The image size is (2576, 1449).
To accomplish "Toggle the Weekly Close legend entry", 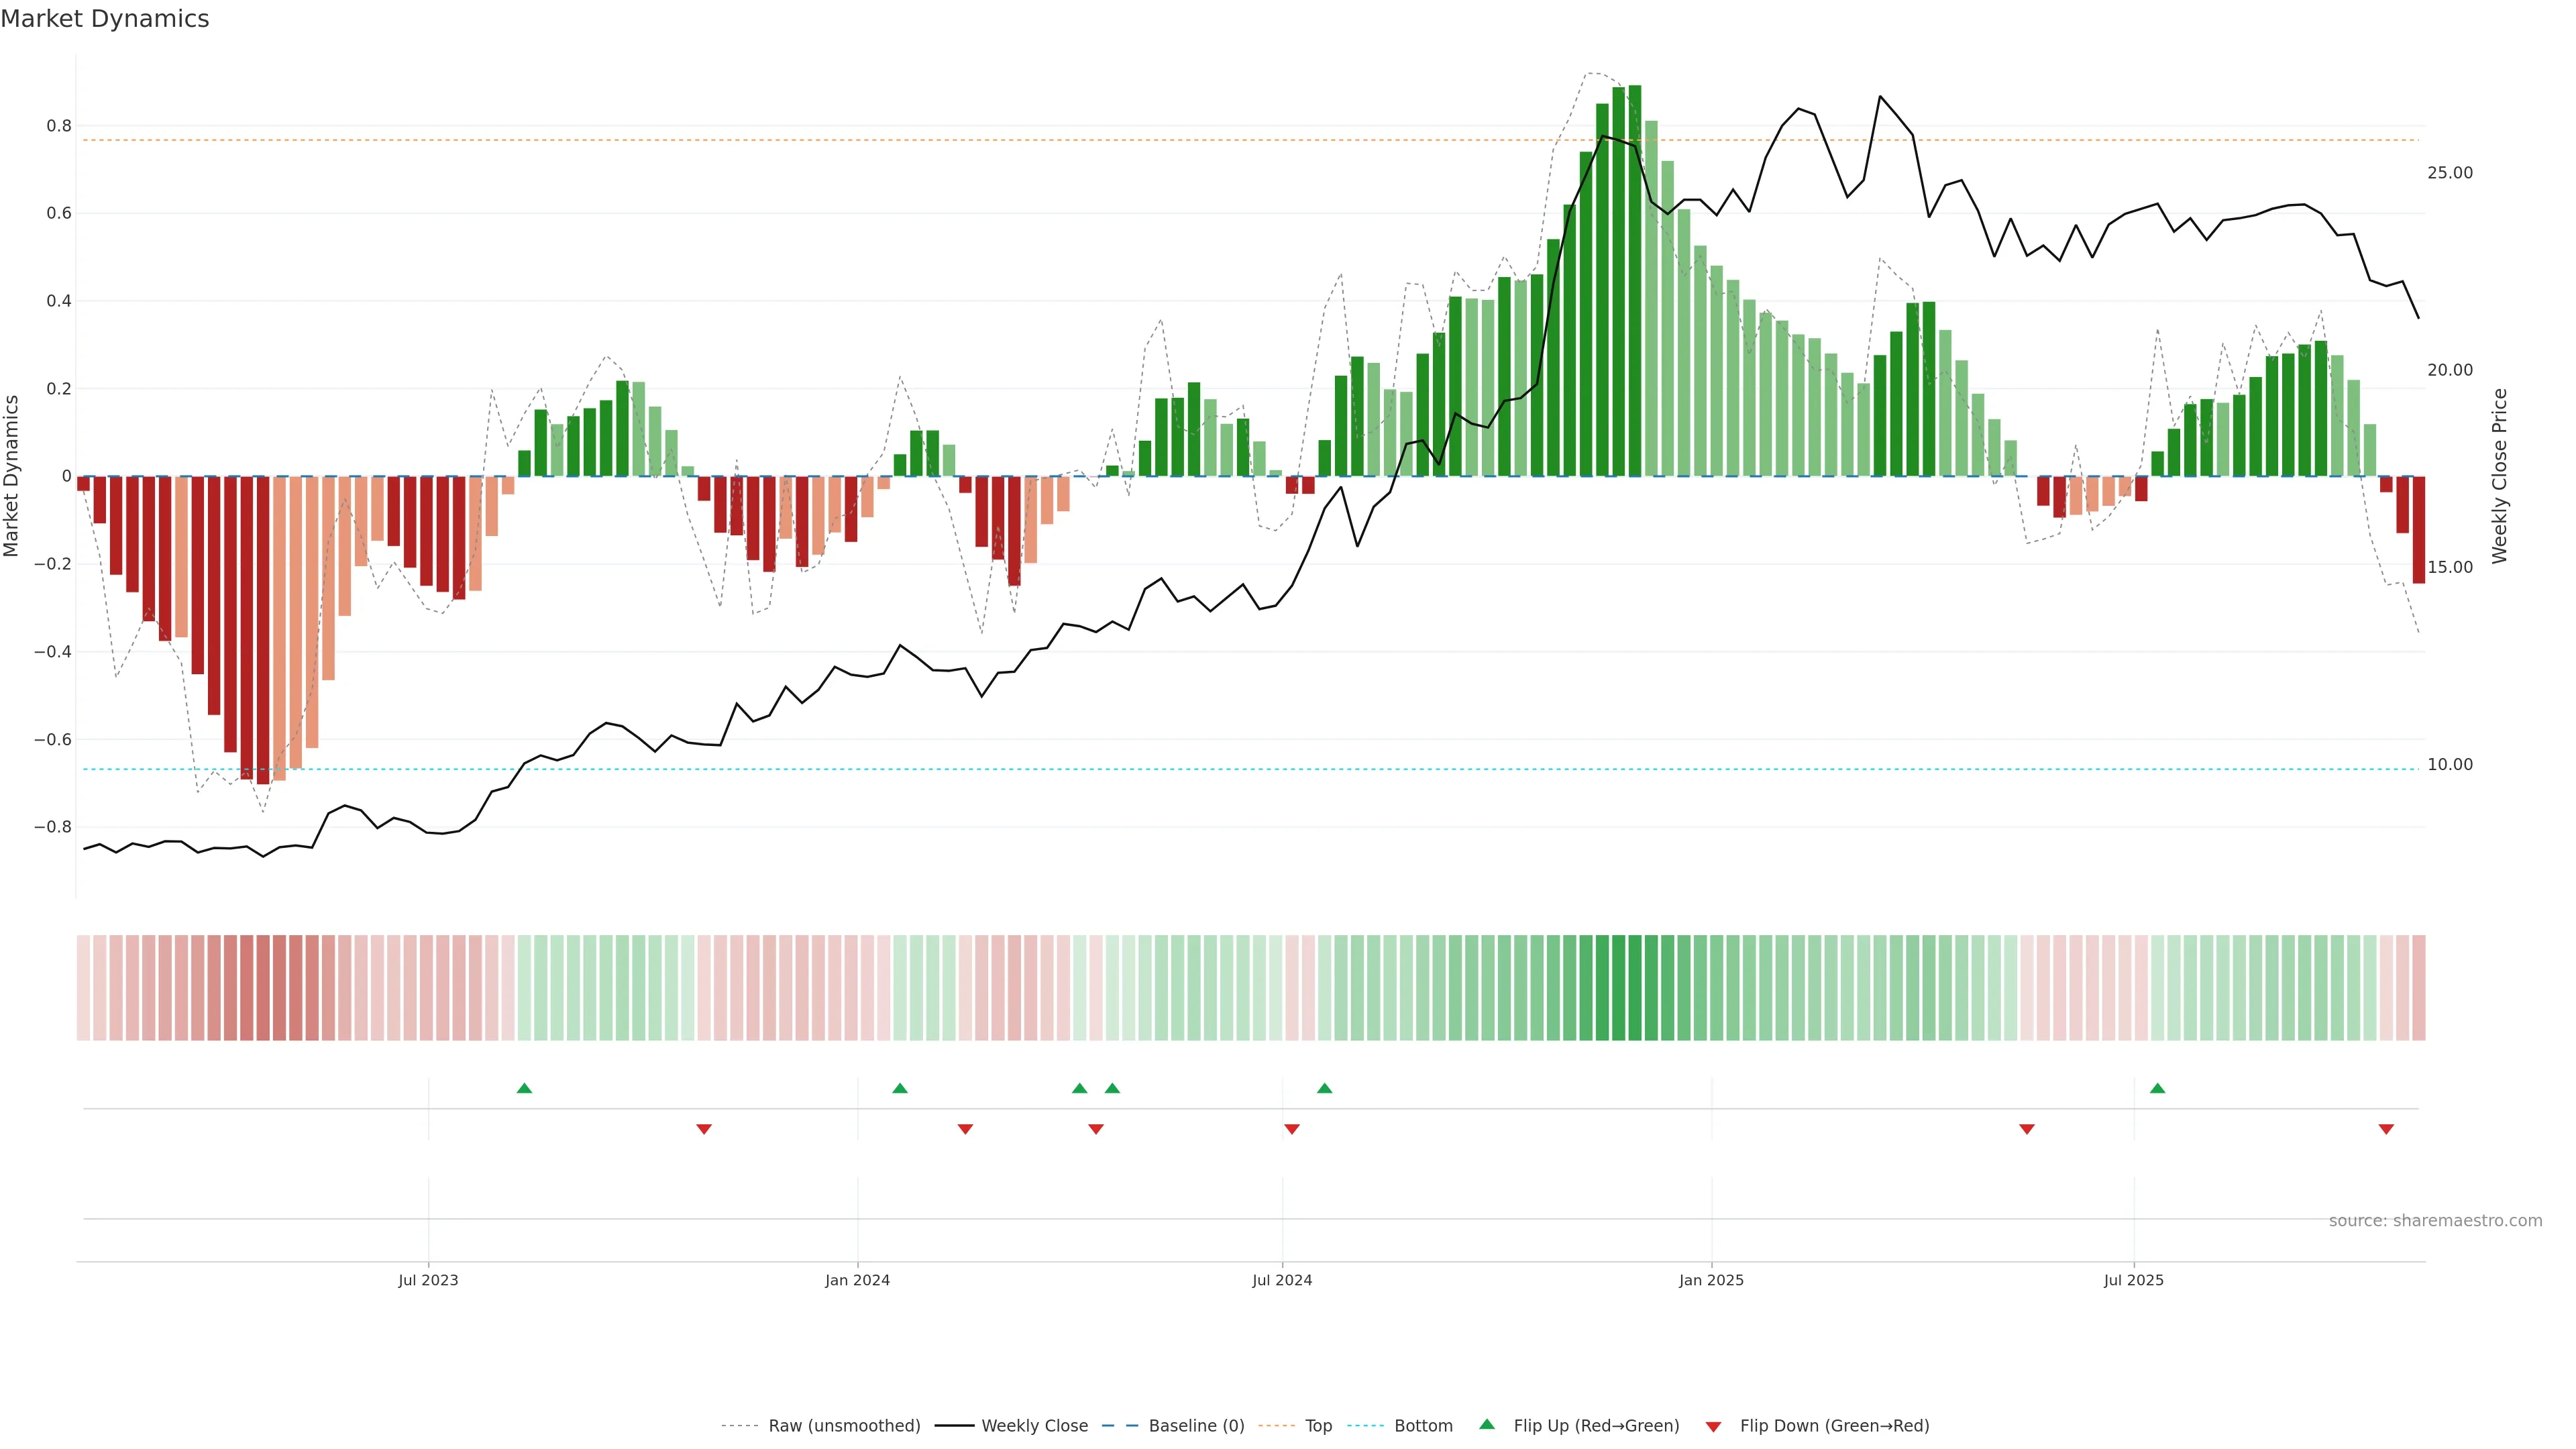I will tap(1034, 1426).
